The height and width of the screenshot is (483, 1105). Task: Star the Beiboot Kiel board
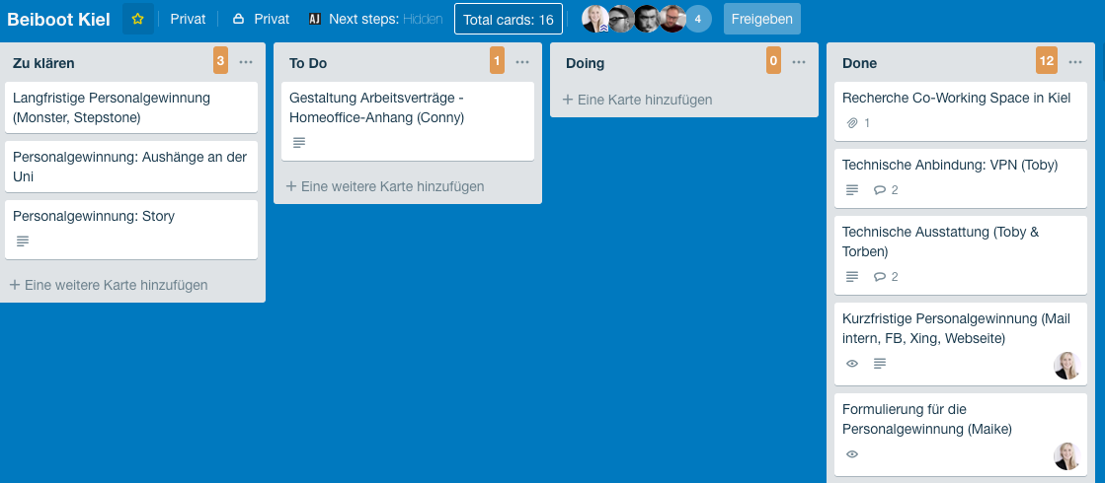pos(138,19)
